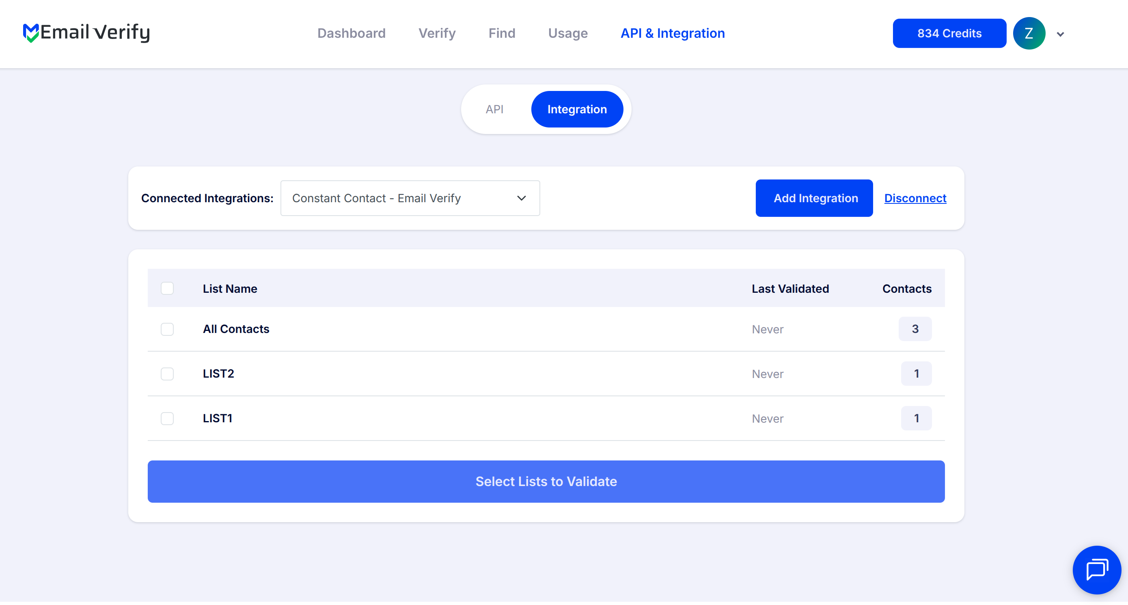Open the Find menu item
The width and height of the screenshot is (1128, 605).
502,33
